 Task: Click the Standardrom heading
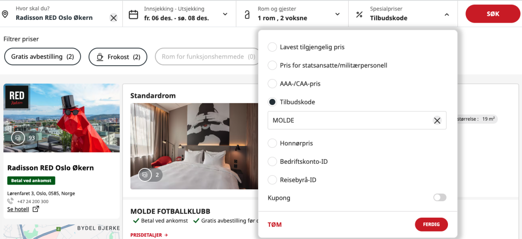coord(153,96)
